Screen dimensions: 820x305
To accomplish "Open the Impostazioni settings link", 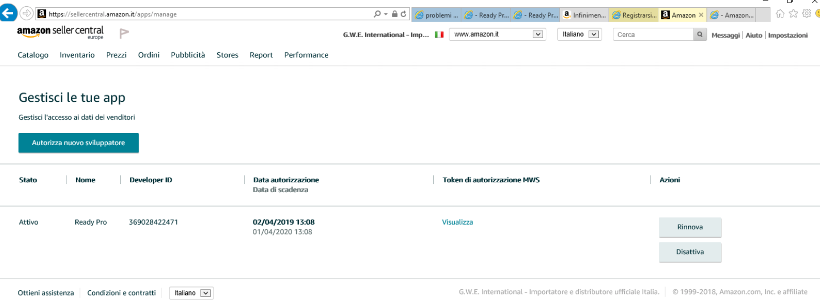I will (x=788, y=35).
